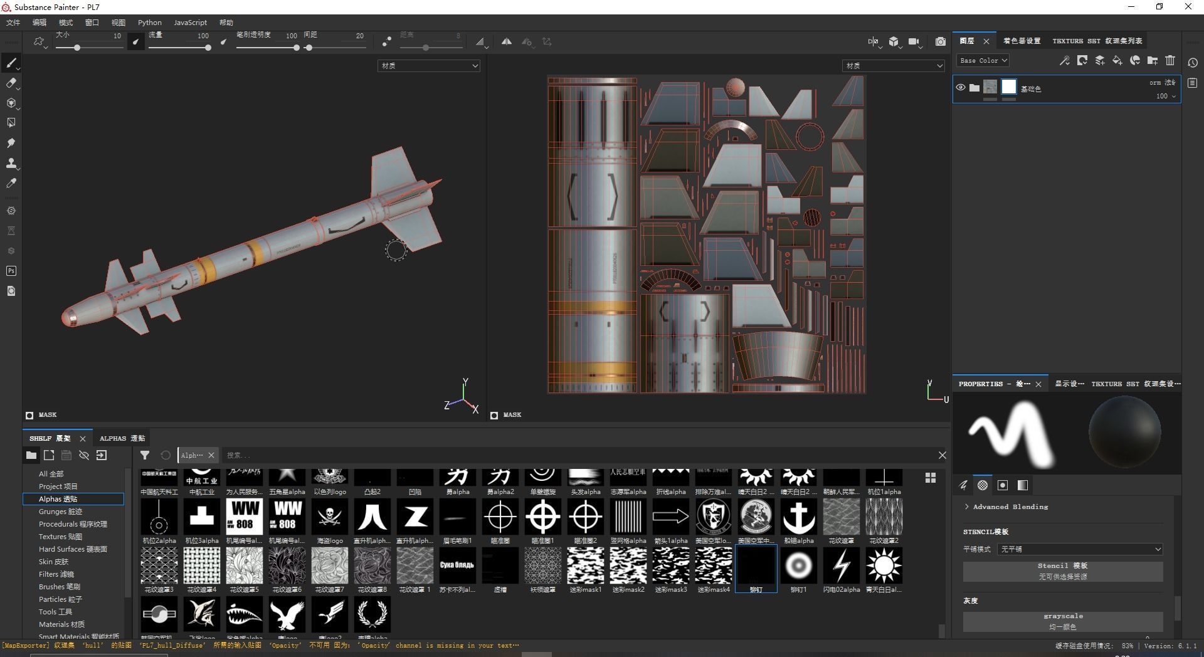Image resolution: width=1204 pixels, height=657 pixels.
Task: Click the shelf 搜索 search field
Action: pos(577,455)
